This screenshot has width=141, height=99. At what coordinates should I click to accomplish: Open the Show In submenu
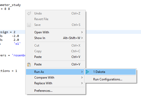tap(55, 38)
